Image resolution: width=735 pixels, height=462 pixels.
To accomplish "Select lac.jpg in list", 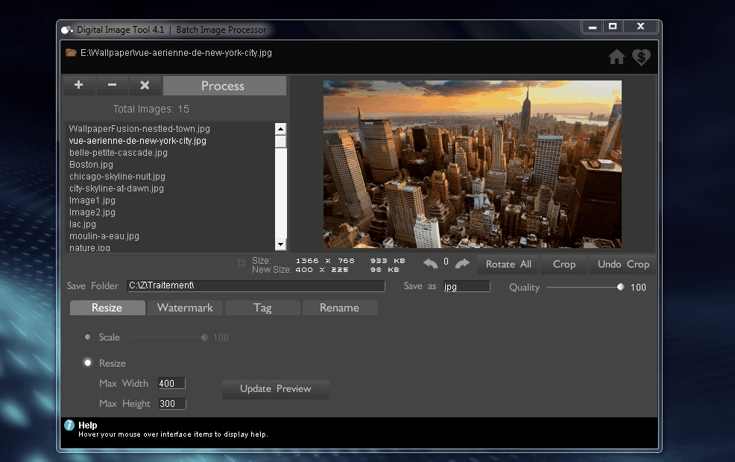I will pyautogui.click(x=83, y=224).
